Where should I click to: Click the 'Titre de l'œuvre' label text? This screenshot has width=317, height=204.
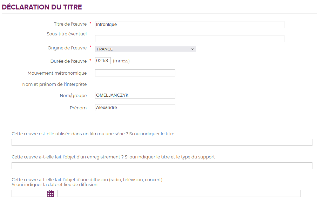coord(70,24)
